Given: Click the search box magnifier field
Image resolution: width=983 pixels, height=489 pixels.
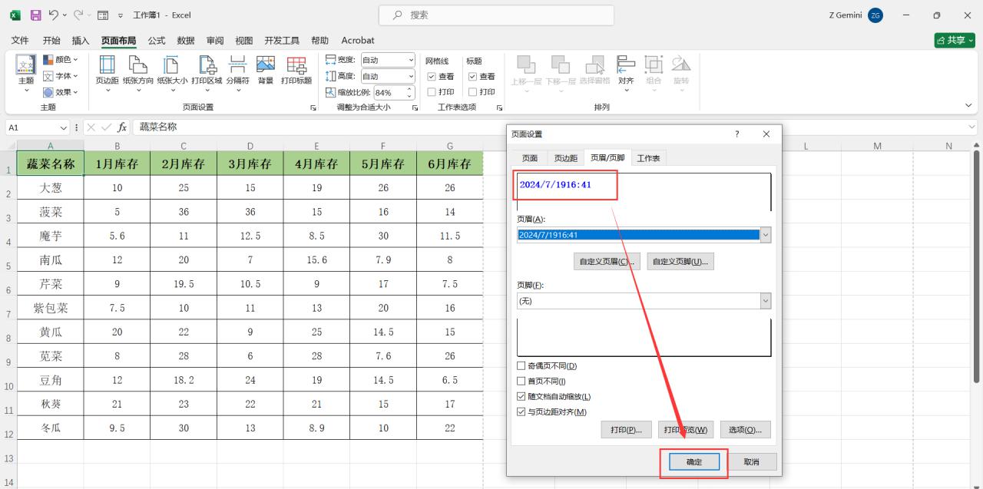Looking at the screenshot, I should pyautogui.click(x=496, y=15).
